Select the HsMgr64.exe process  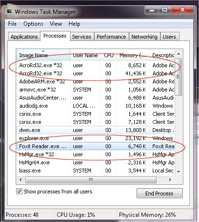pyautogui.click(x=96, y=162)
